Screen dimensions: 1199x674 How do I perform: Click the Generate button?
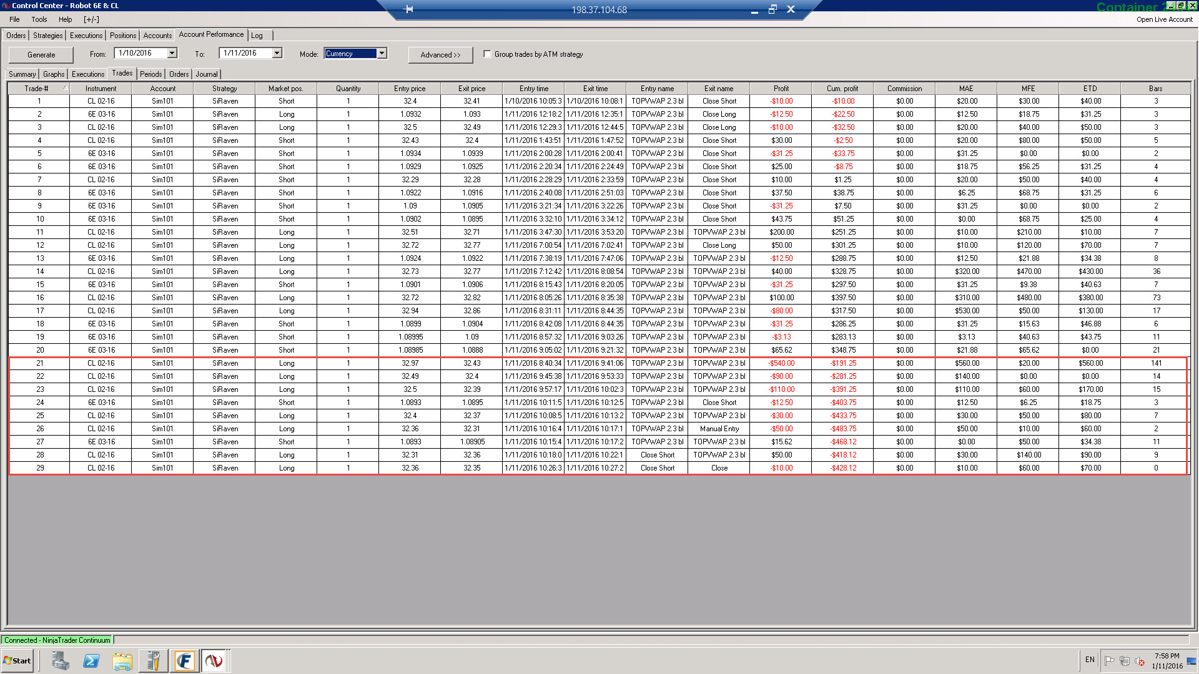point(41,55)
